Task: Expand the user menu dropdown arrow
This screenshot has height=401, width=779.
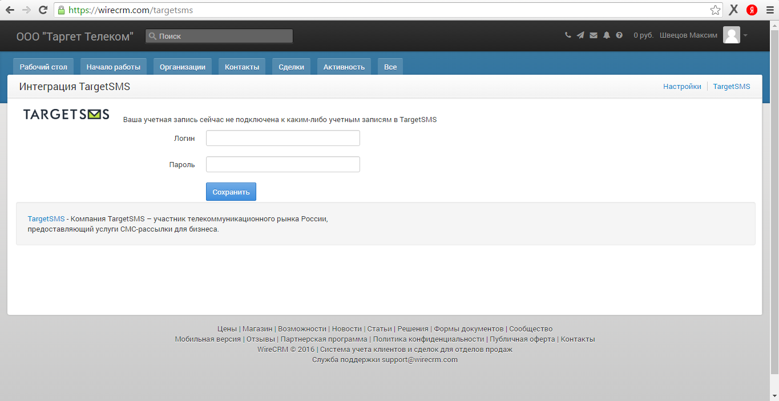Action: click(745, 35)
